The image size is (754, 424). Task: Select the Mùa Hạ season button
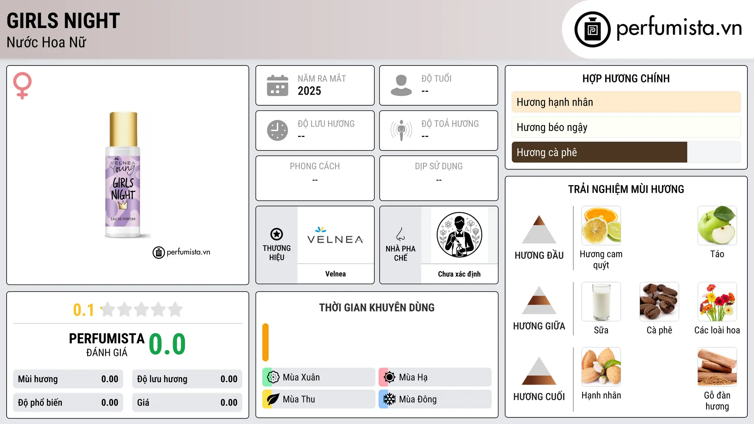click(x=435, y=377)
